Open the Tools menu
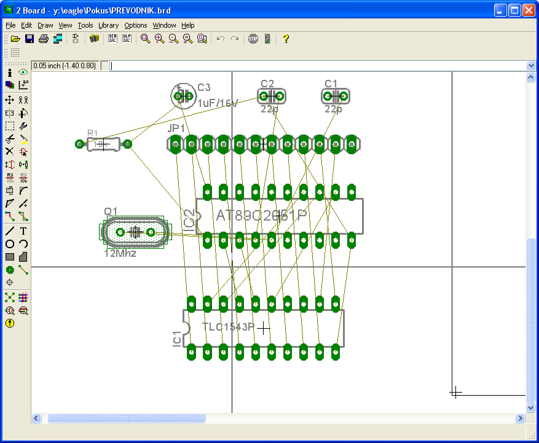This screenshot has height=443, width=539. click(85, 25)
